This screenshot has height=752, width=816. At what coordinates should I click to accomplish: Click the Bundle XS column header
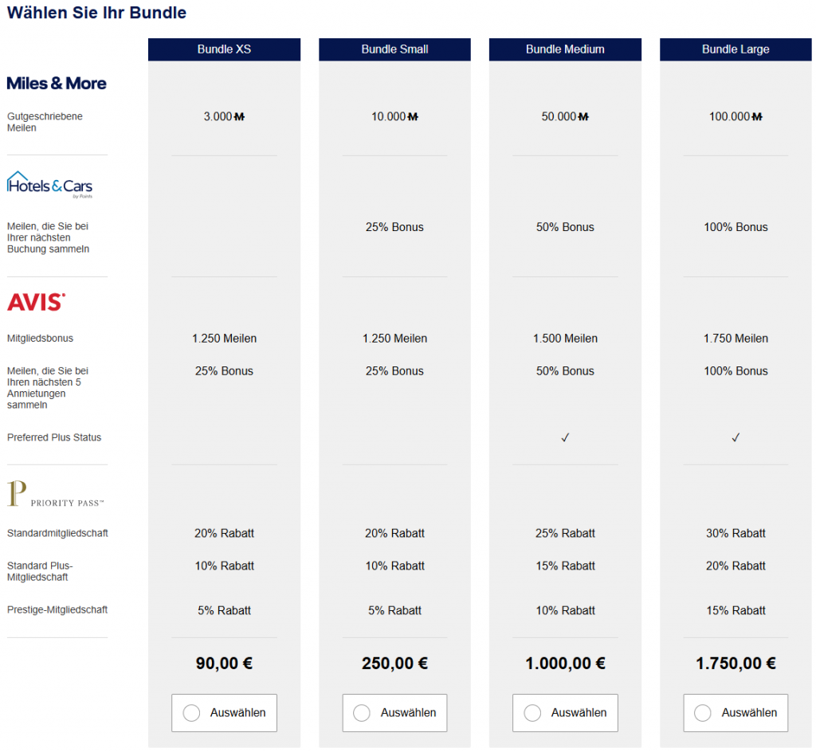224,49
